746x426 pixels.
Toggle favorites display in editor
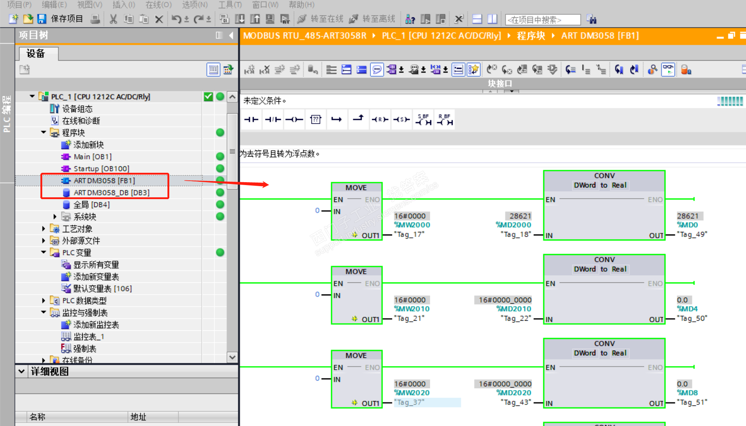pos(473,69)
